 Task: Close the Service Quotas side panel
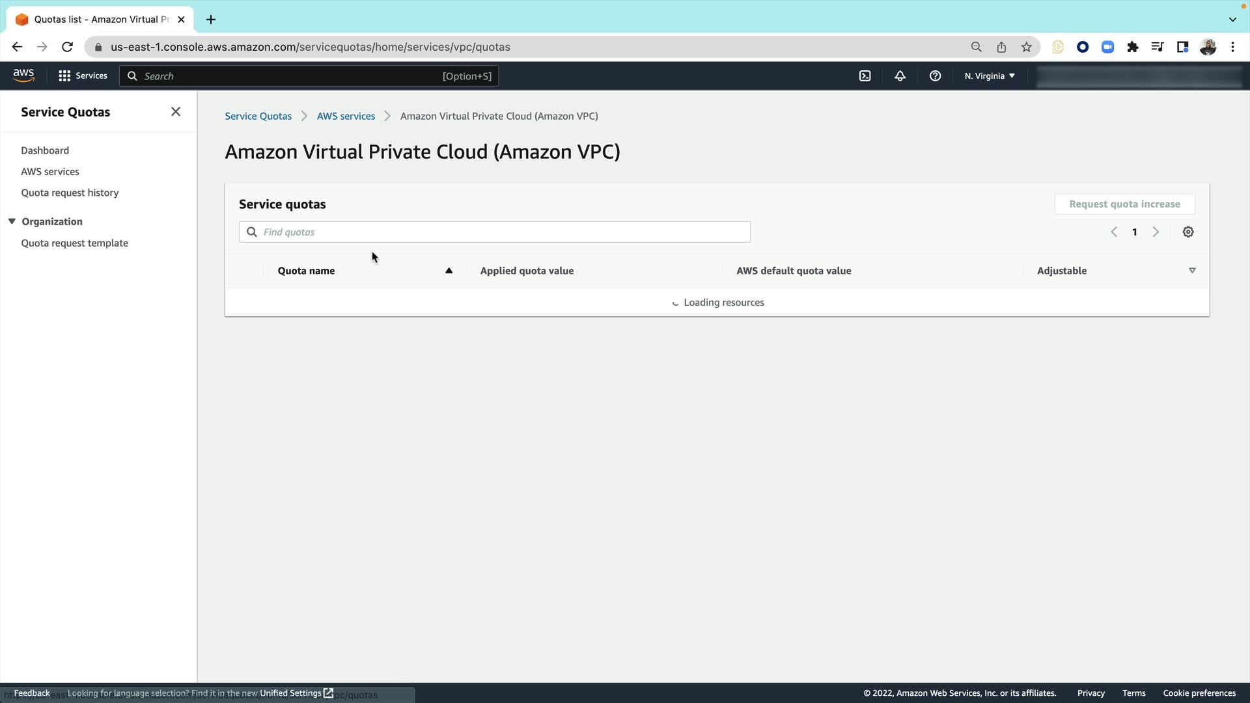(176, 112)
